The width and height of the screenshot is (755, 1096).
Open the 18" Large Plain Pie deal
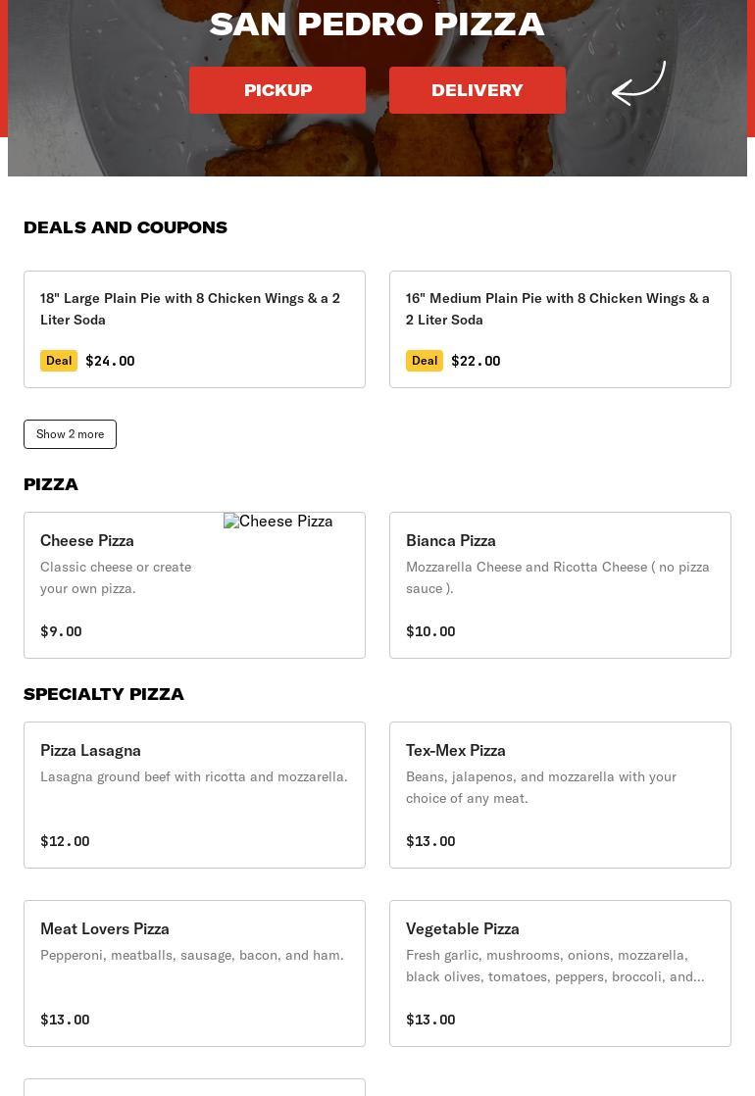(194, 309)
